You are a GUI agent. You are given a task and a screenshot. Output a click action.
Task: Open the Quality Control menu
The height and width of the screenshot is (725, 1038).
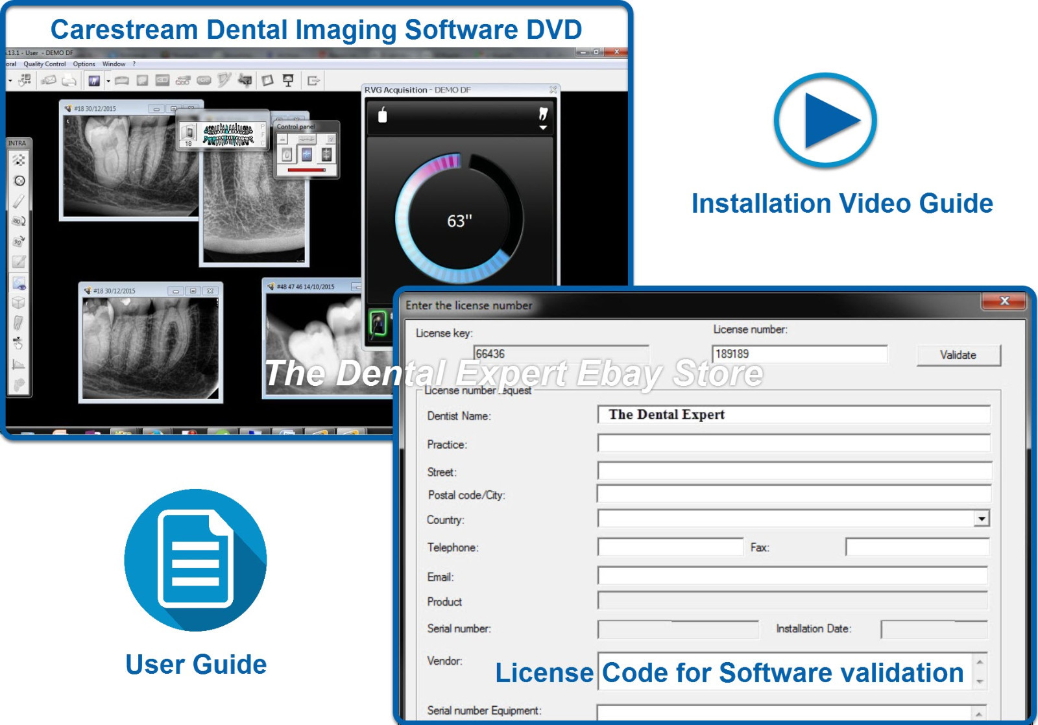(45, 64)
